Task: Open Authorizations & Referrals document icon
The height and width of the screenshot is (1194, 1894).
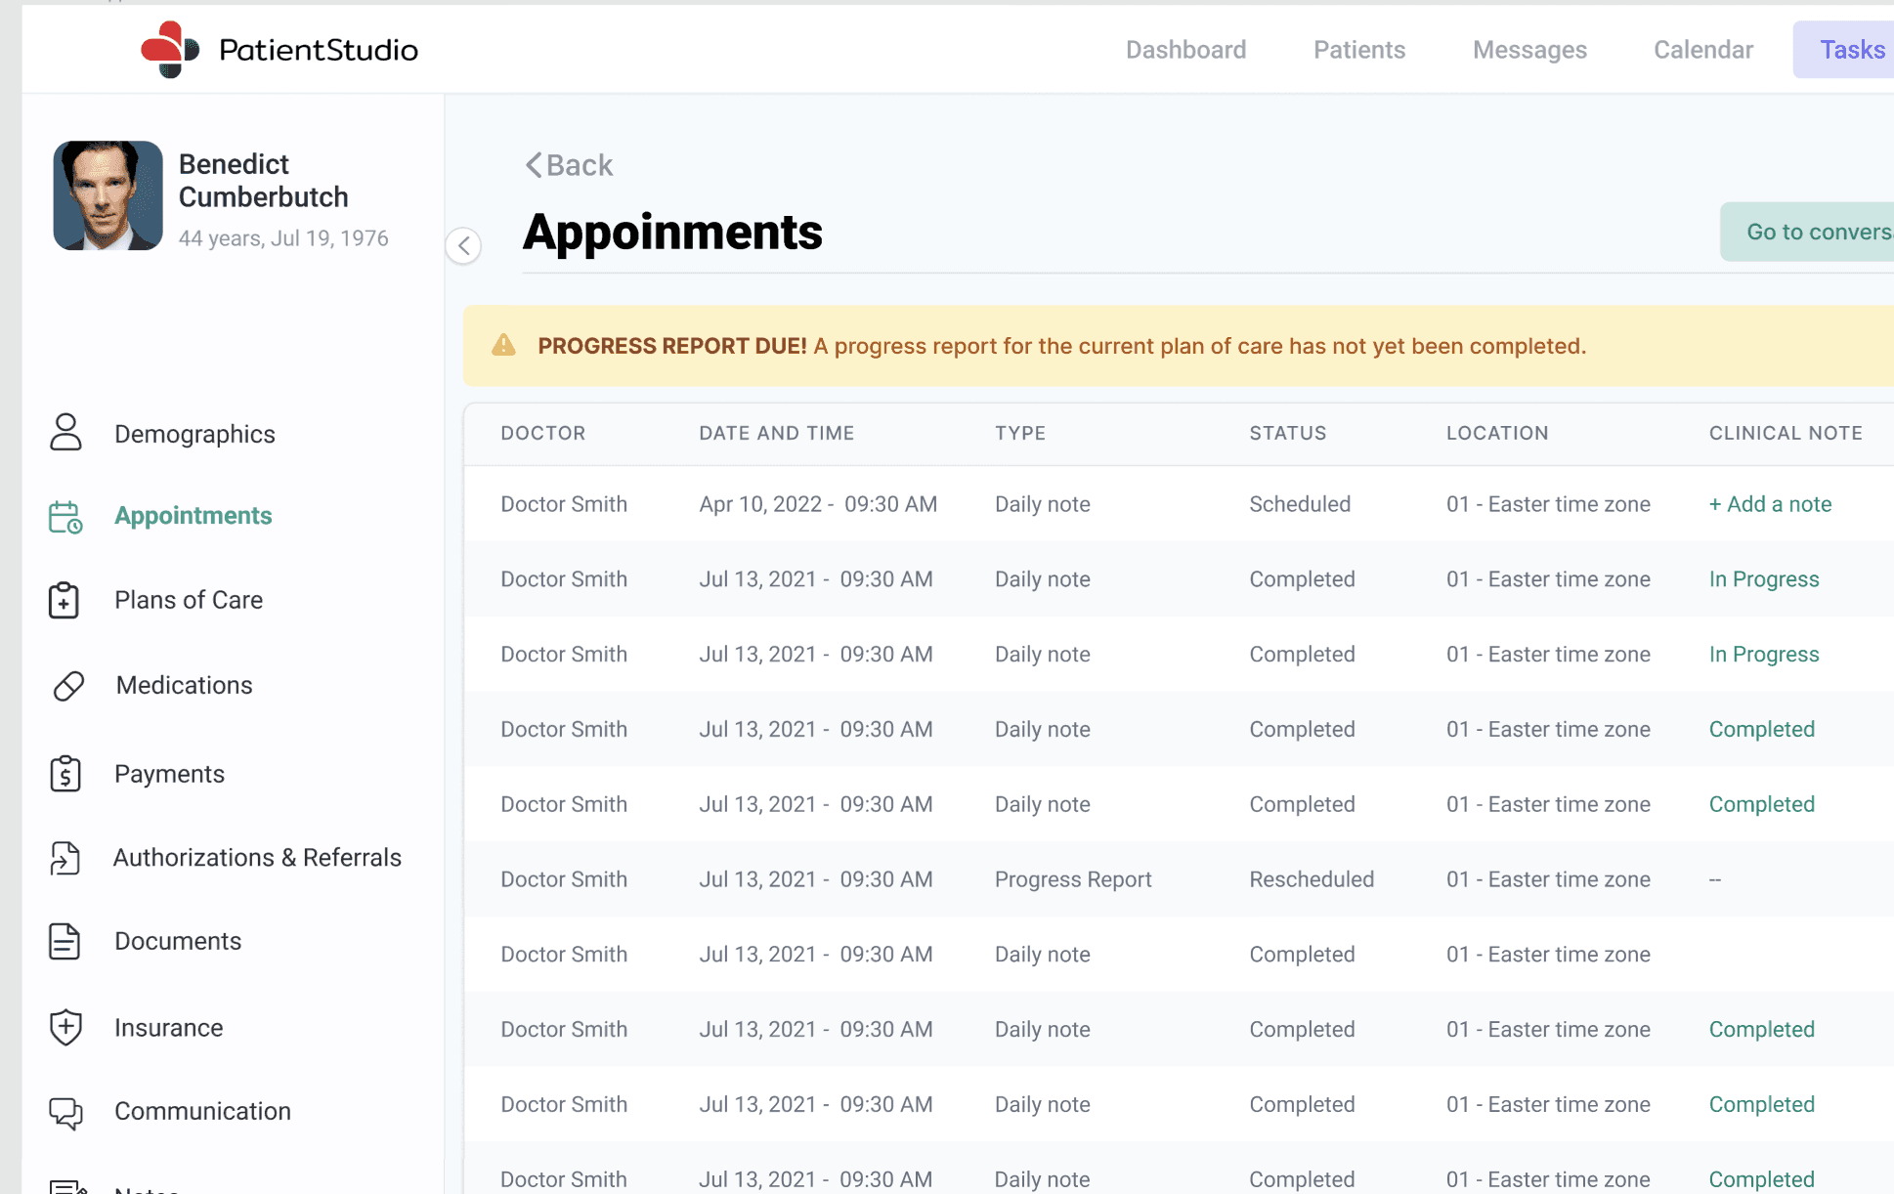Action: [65, 858]
